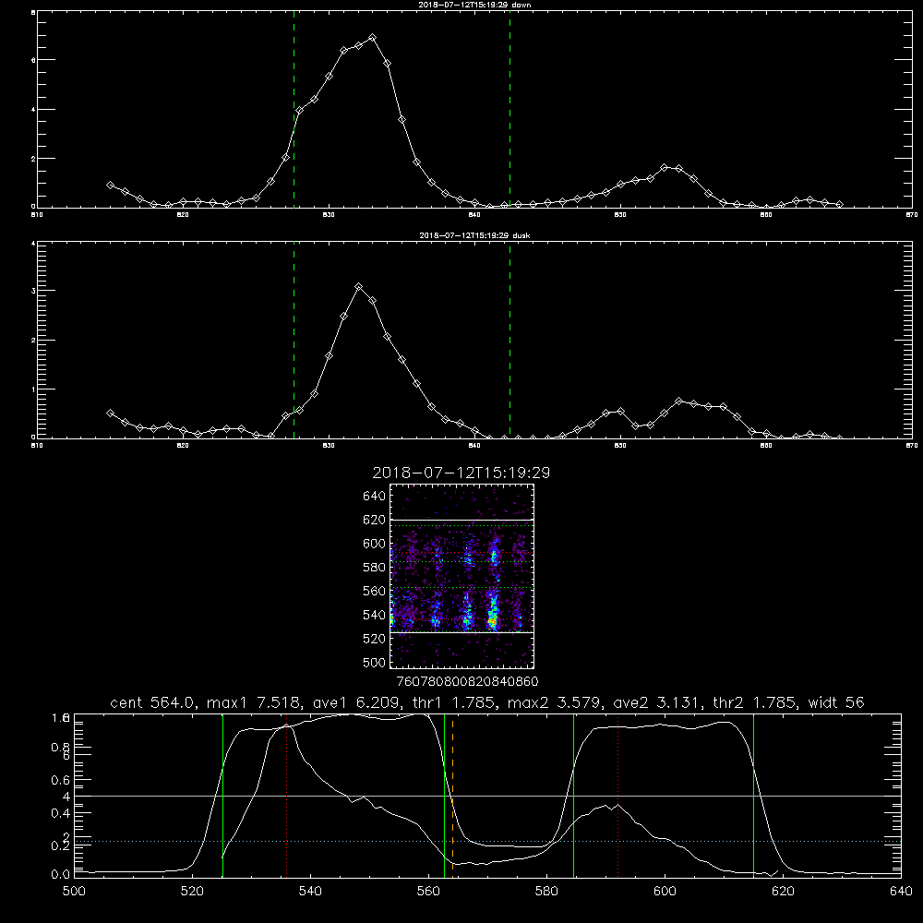
Task: Click the first diamond point of dawn curve
Action: pos(110,185)
